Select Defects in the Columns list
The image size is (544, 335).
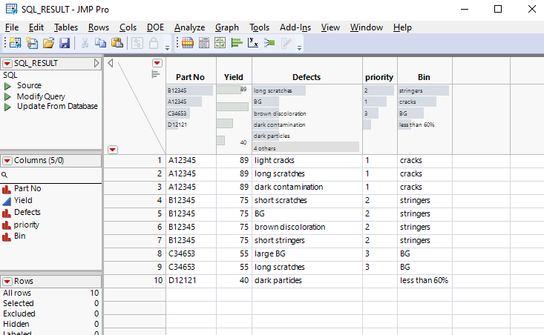point(27,213)
